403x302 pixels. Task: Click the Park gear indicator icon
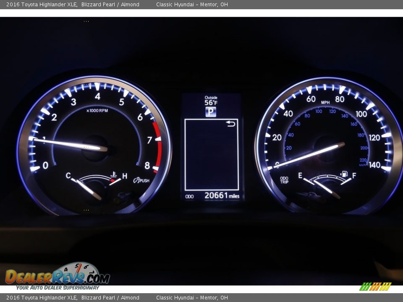[x=211, y=112]
